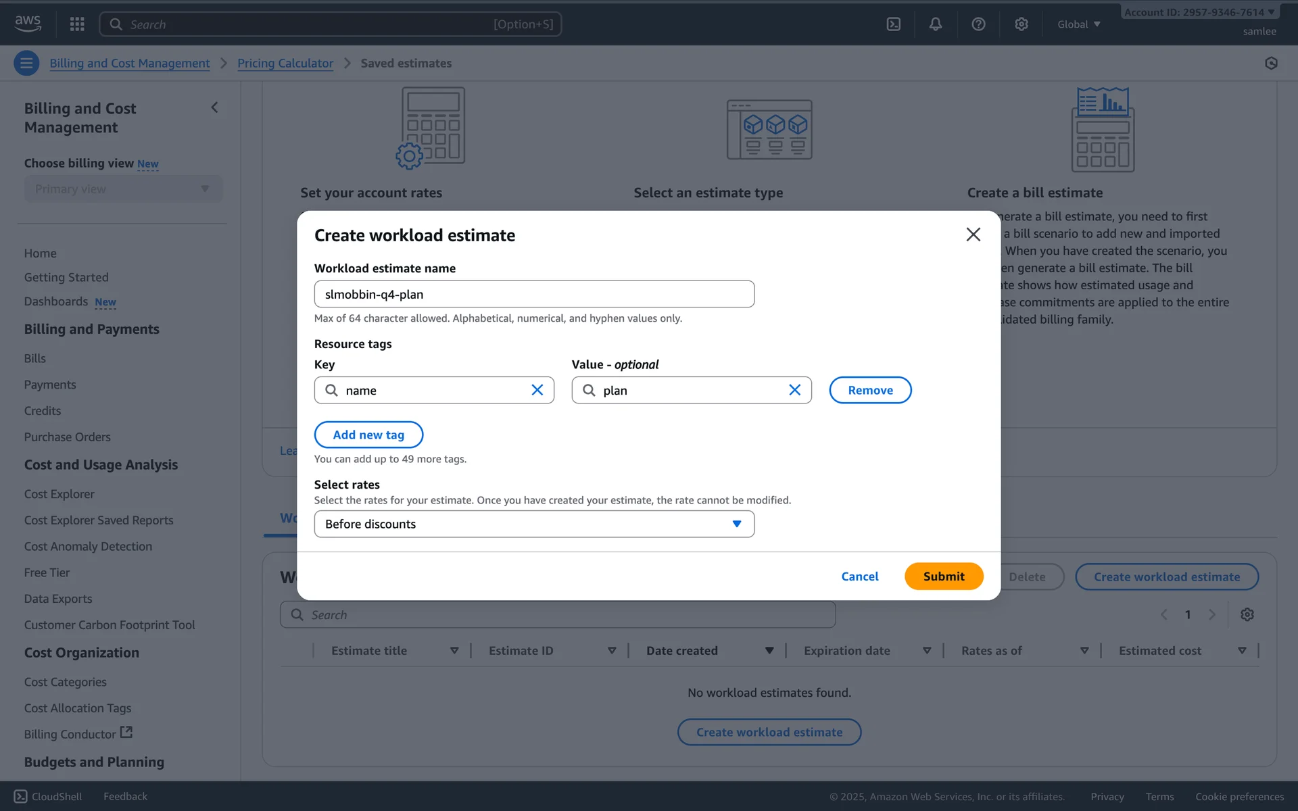Open CloudShell from top navigation bar
Image resolution: width=1298 pixels, height=811 pixels.
(893, 24)
